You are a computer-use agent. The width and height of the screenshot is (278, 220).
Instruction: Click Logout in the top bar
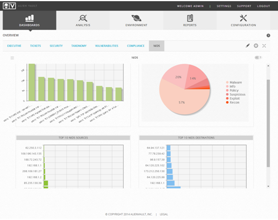263,6
